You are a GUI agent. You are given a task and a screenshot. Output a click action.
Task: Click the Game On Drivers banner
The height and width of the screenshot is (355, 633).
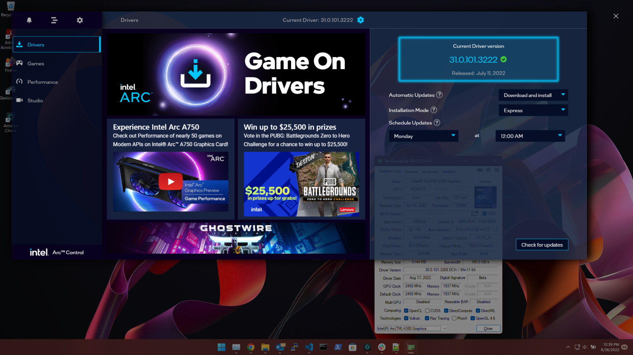pos(236,74)
